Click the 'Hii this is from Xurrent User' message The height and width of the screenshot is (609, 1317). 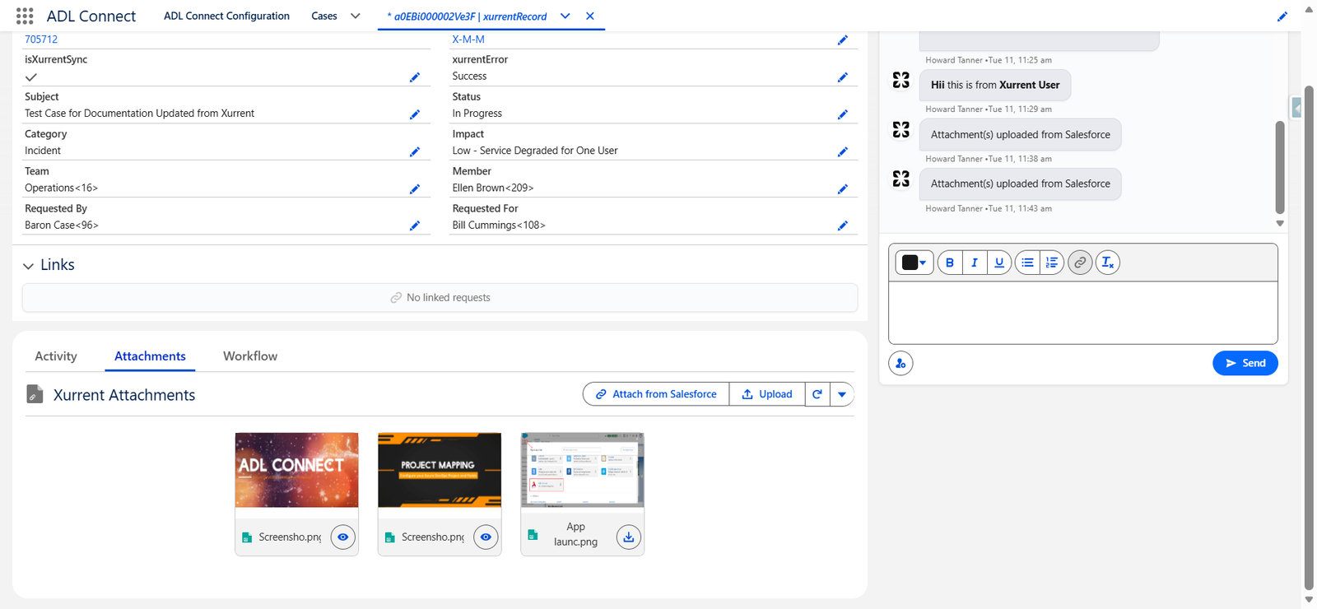[x=995, y=85]
